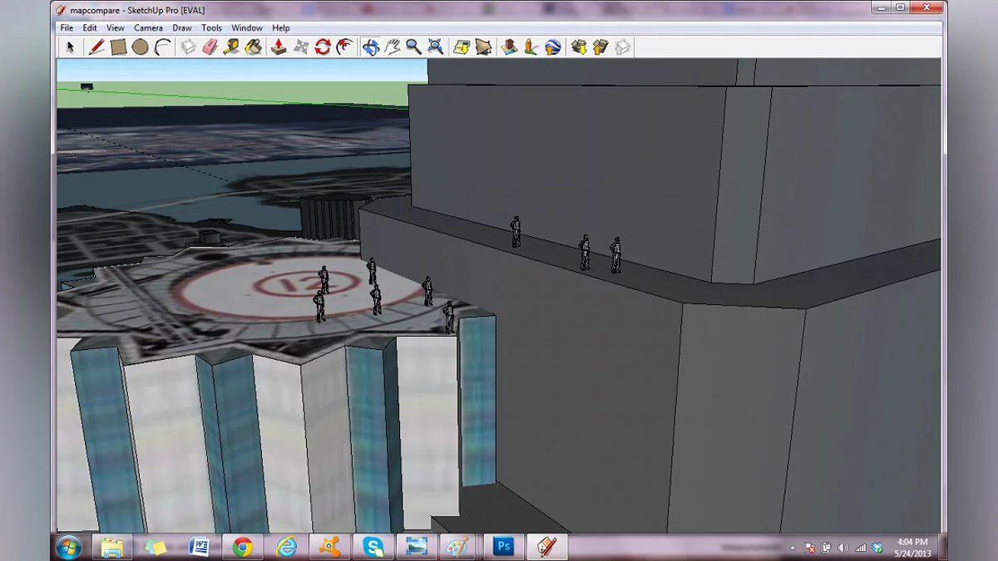Show hidden system tray icons

pos(791,548)
